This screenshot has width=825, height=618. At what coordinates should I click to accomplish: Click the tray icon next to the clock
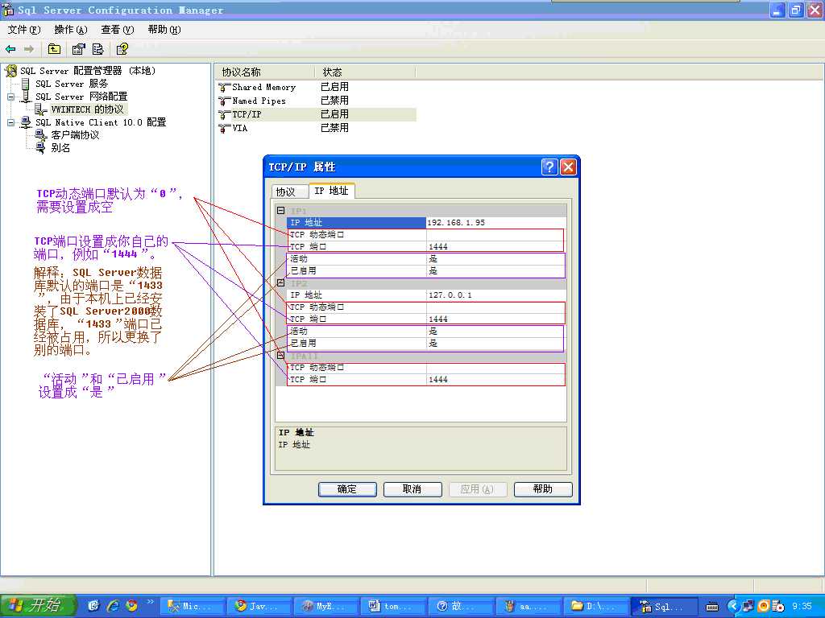tap(778, 606)
